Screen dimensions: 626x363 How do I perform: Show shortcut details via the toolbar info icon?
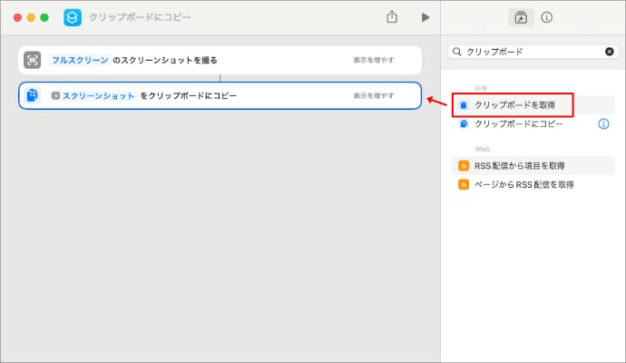tap(547, 17)
